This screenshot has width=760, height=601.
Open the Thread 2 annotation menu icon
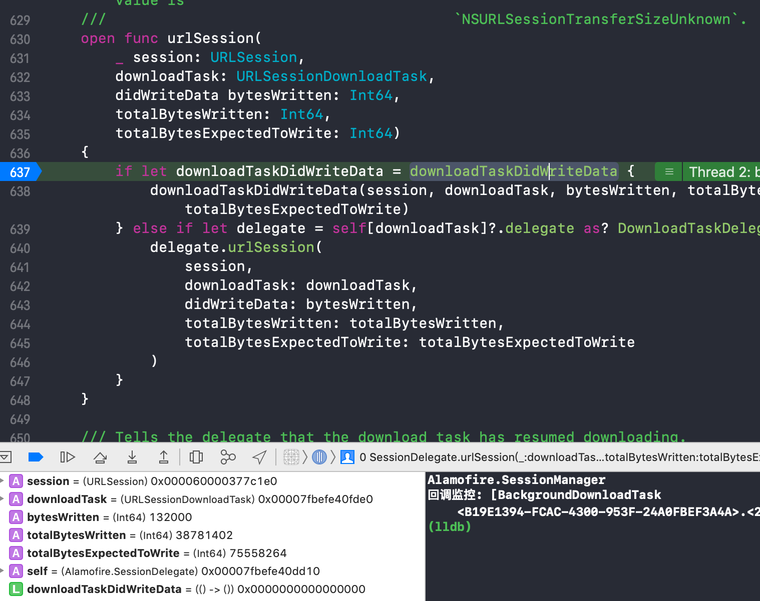pyautogui.click(x=669, y=171)
